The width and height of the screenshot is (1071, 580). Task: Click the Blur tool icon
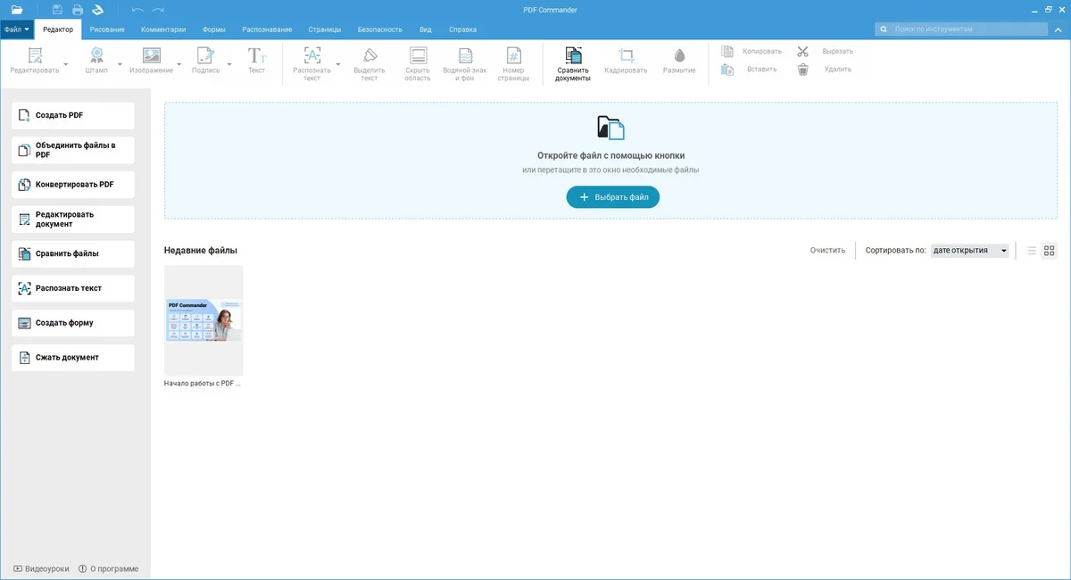(x=679, y=57)
